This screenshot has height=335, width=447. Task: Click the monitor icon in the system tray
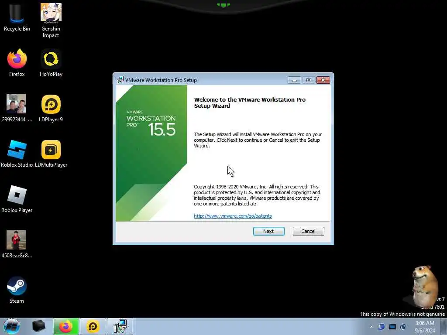(x=392, y=327)
